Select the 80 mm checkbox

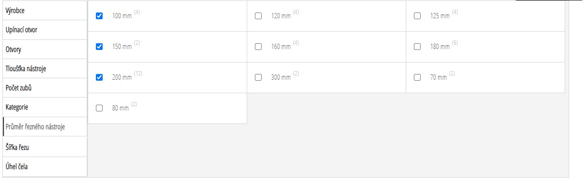pos(100,108)
